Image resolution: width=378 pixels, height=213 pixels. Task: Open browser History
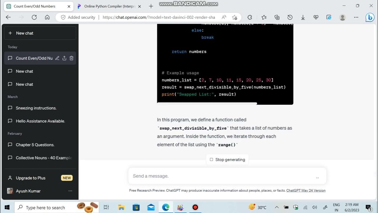[290, 17]
